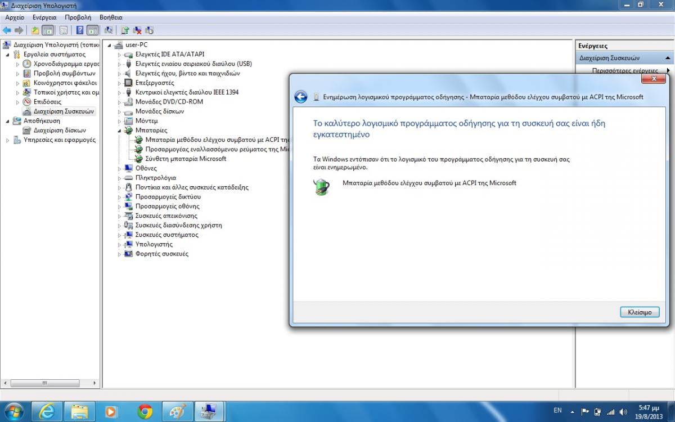Open the Αρχείο menu
675x422 pixels.
(15, 17)
